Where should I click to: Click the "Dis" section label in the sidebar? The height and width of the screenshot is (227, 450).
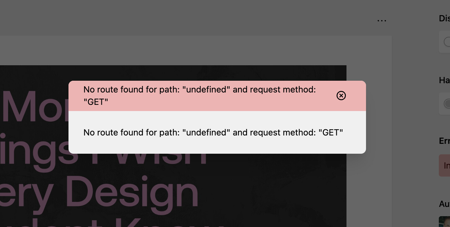tap(444, 19)
